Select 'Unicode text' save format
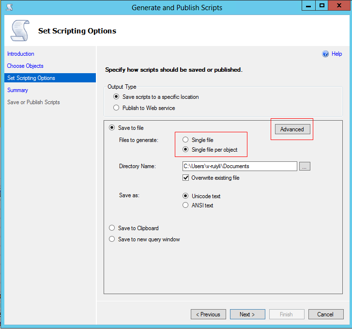The height and width of the screenshot is (329, 352). [185, 196]
